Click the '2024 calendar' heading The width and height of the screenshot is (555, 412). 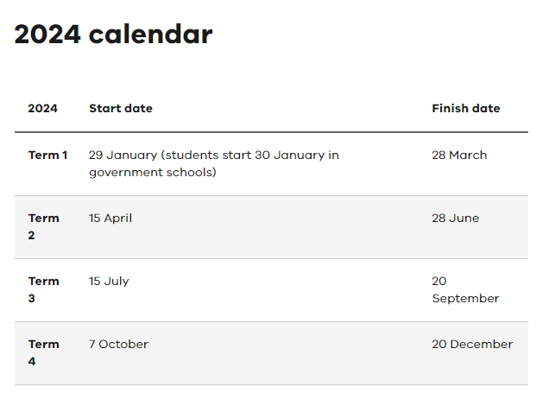[x=113, y=35]
